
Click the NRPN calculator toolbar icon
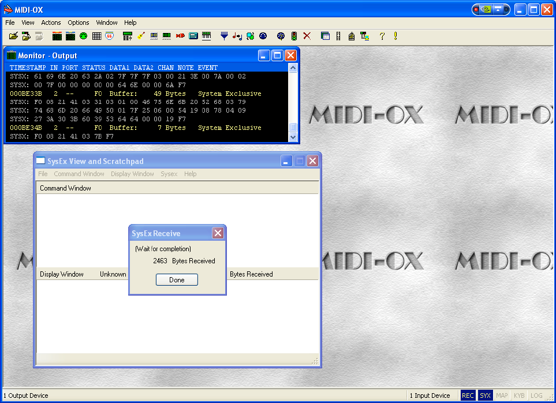coord(154,36)
